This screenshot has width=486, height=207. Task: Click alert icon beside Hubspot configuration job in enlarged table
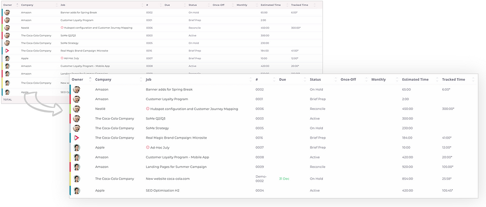[x=148, y=108]
